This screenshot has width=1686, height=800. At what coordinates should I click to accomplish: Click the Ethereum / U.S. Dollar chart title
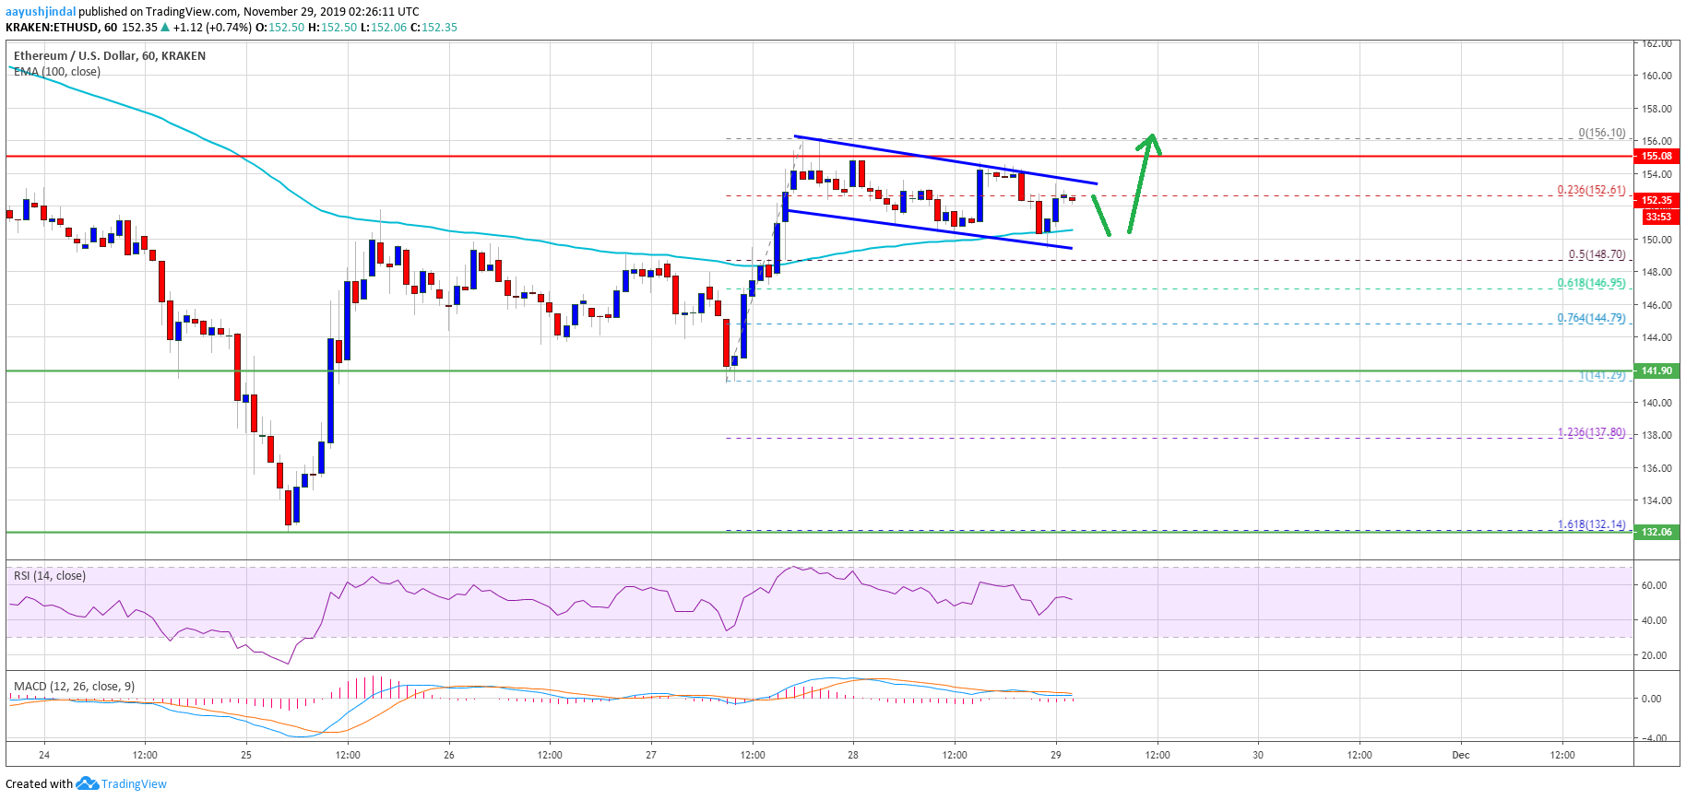pyautogui.click(x=110, y=55)
